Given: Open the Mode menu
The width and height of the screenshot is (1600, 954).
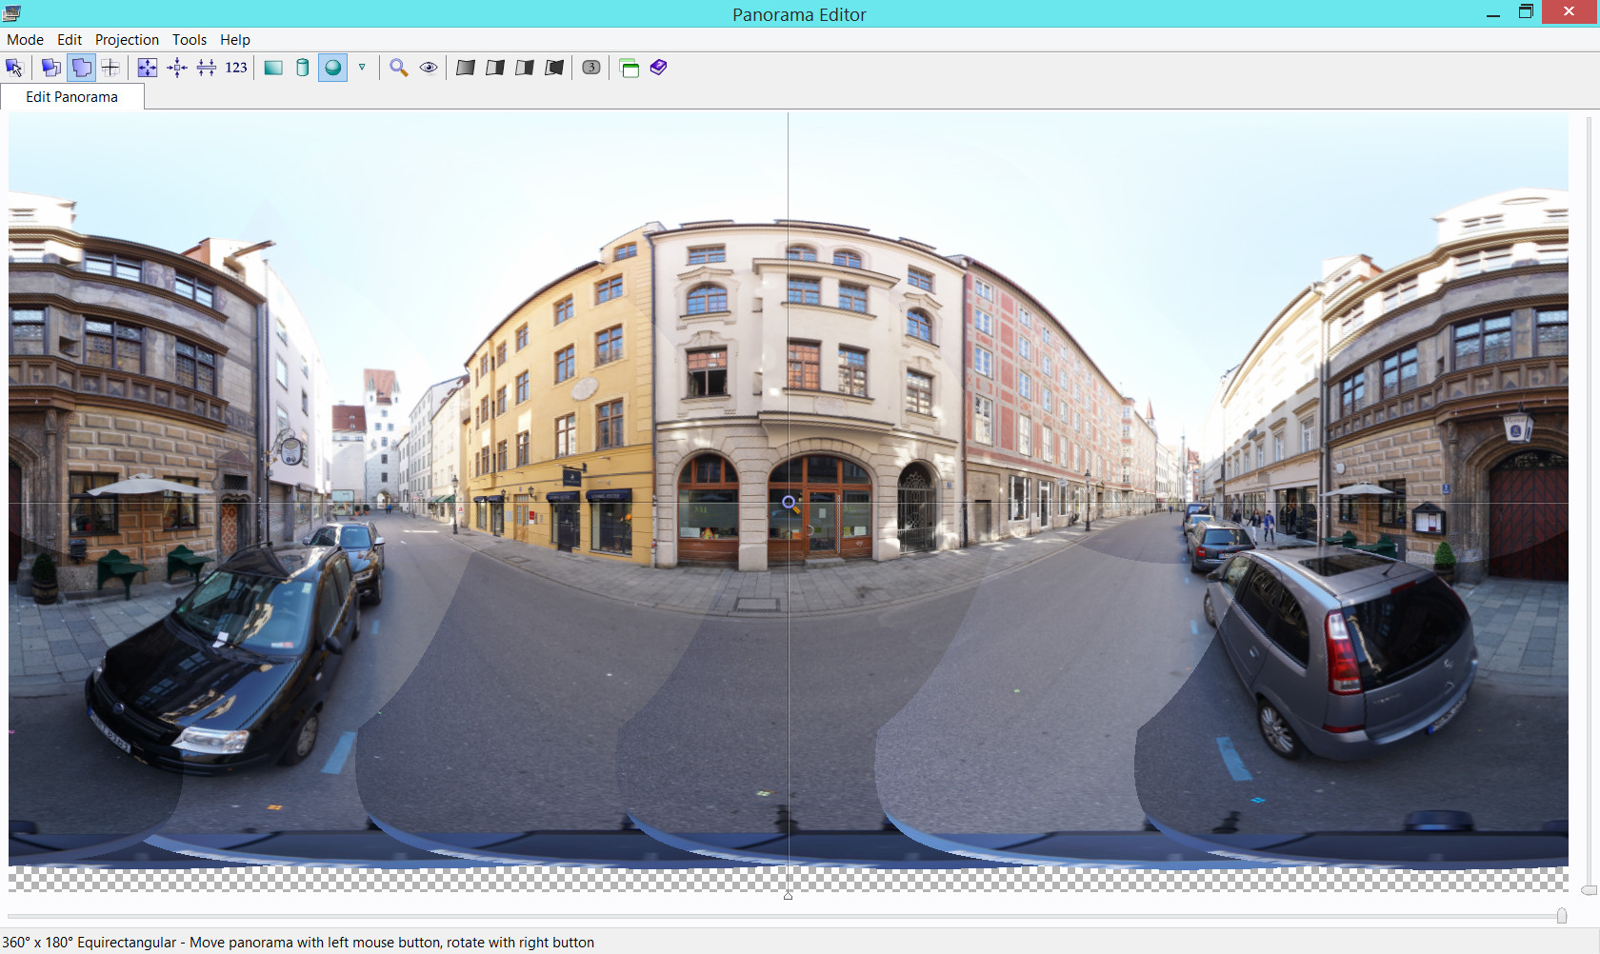Looking at the screenshot, I should point(25,40).
